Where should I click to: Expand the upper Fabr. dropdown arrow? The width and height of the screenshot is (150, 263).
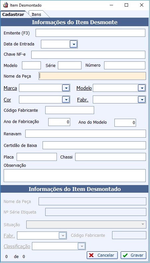point(142,99)
